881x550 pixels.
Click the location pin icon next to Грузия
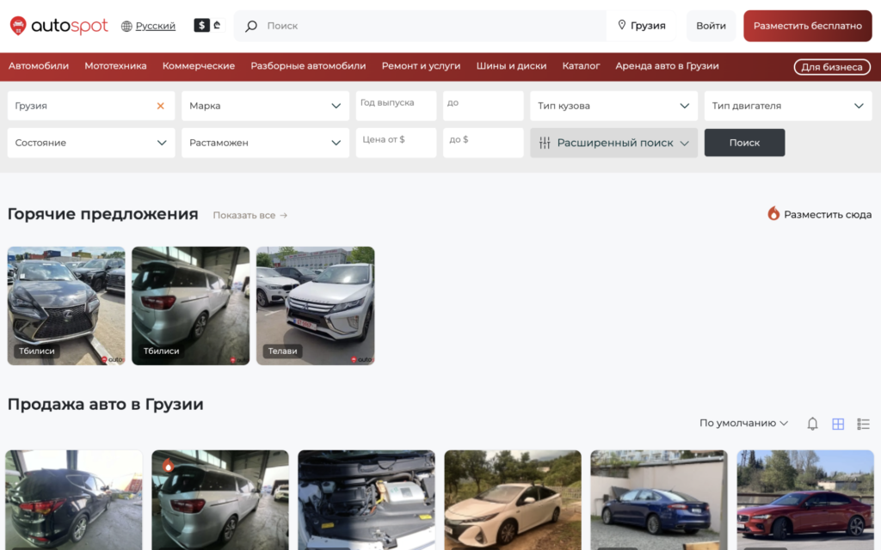click(621, 25)
